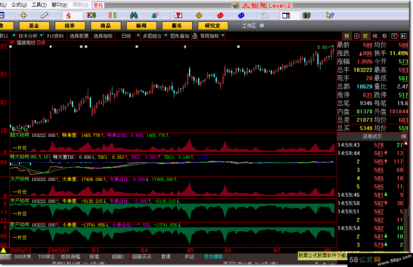
Task: Click the 服务 category button
Action: [x=177, y=26]
